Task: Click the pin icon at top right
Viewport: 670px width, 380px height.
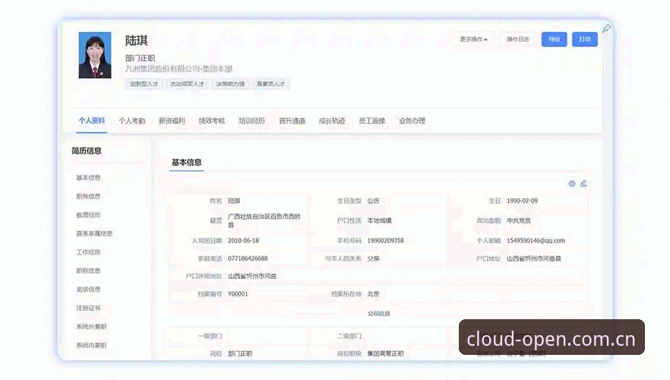Action: (x=606, y=29)
